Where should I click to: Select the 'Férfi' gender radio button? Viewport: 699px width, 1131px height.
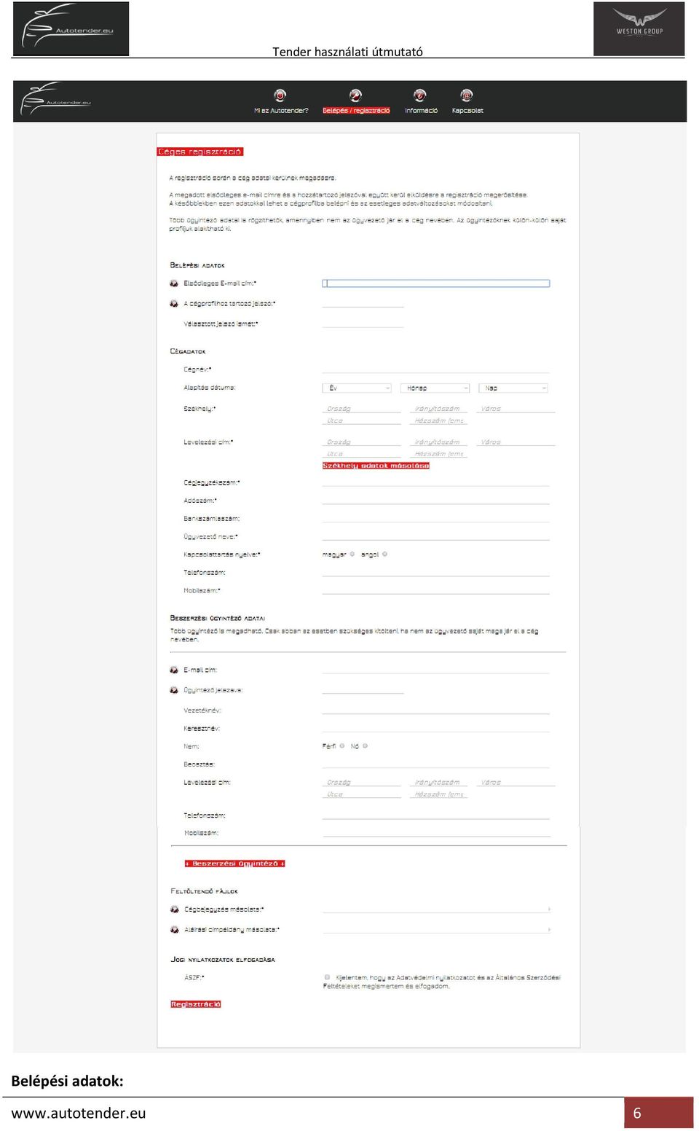tap(342, 746)
